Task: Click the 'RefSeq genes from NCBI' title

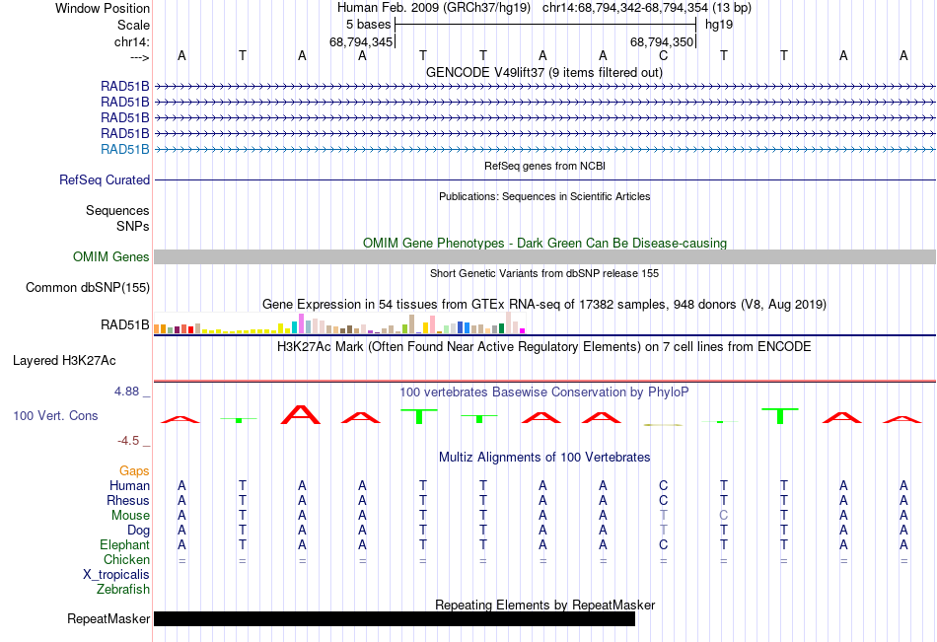Action: 545,166
